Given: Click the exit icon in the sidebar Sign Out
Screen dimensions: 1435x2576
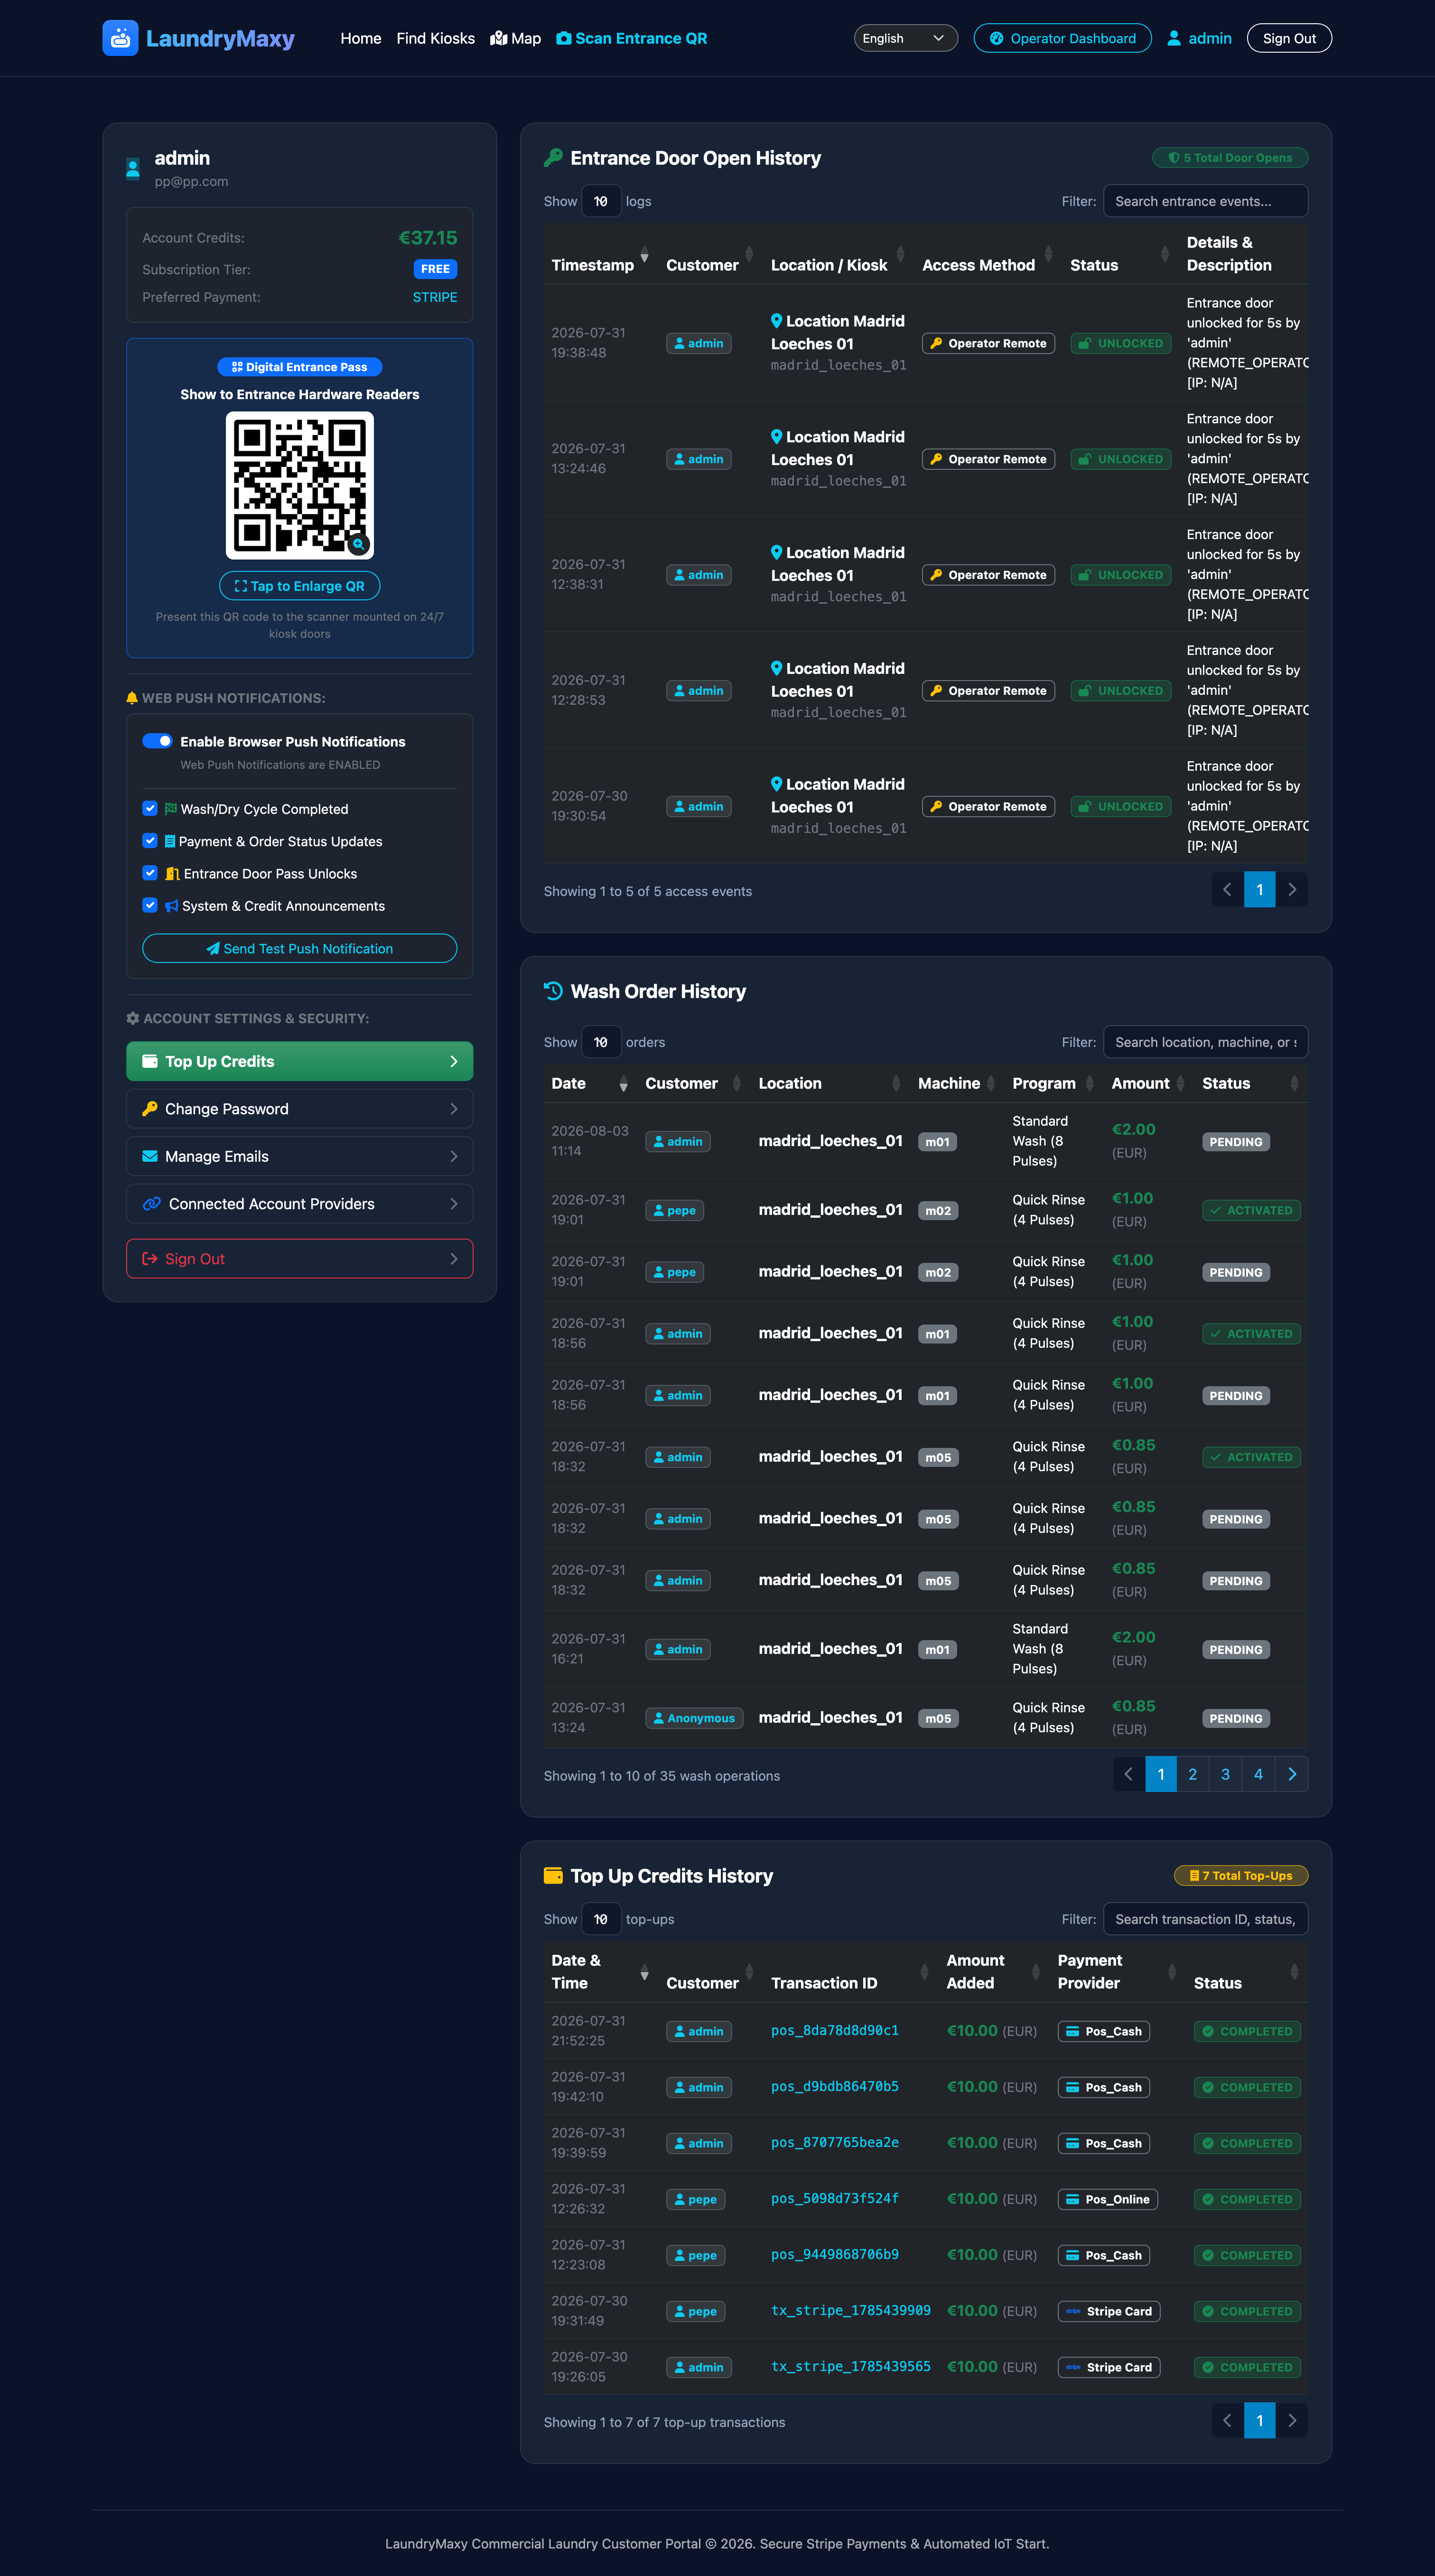Looking at the screenshot, I should tap(150, 1259).
